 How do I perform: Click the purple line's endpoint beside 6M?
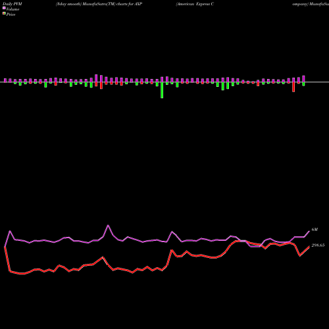[x=309, y=232]
